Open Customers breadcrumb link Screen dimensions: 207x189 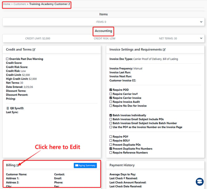point(20,4)
